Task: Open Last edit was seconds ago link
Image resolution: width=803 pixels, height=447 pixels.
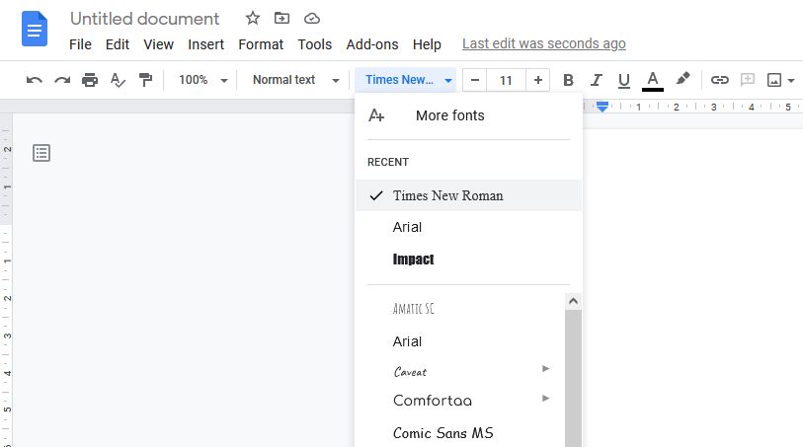Action: click(544, 44)
